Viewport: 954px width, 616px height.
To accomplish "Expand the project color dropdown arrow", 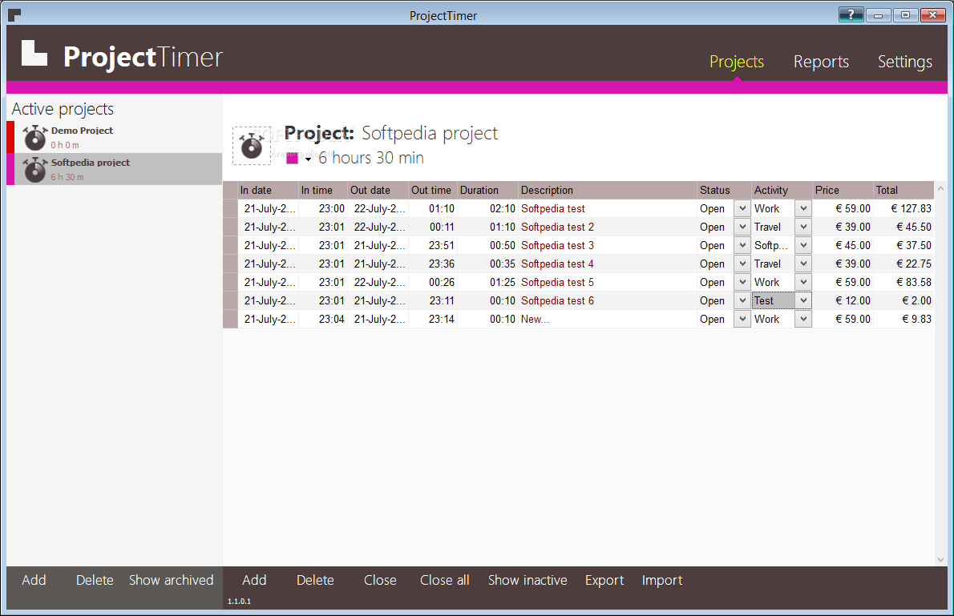I will coord(308,159).
